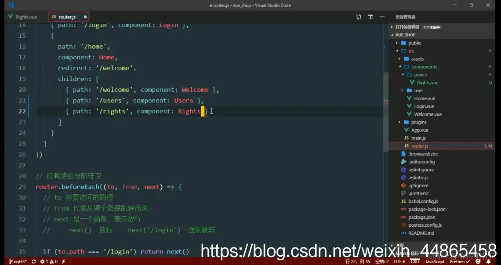This screenshot has width=501, height=265.
Task: Click the VS Code logo in the title bar
Action: [11, 5]
